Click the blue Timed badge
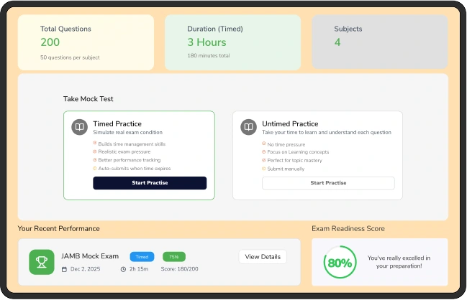 pyautogui.click(x=142, y=256)
